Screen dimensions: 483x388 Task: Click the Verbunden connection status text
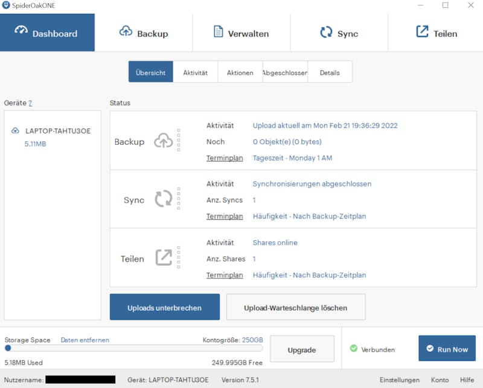(378, 349)
